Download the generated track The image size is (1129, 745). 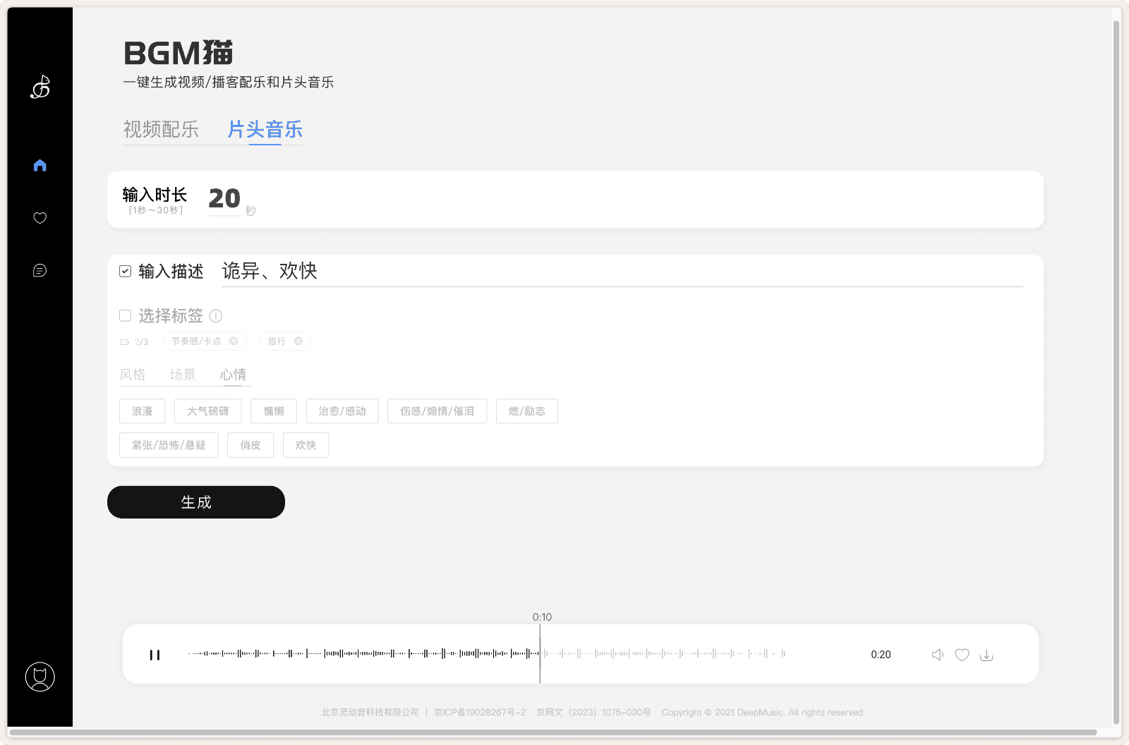click(986, 655)
